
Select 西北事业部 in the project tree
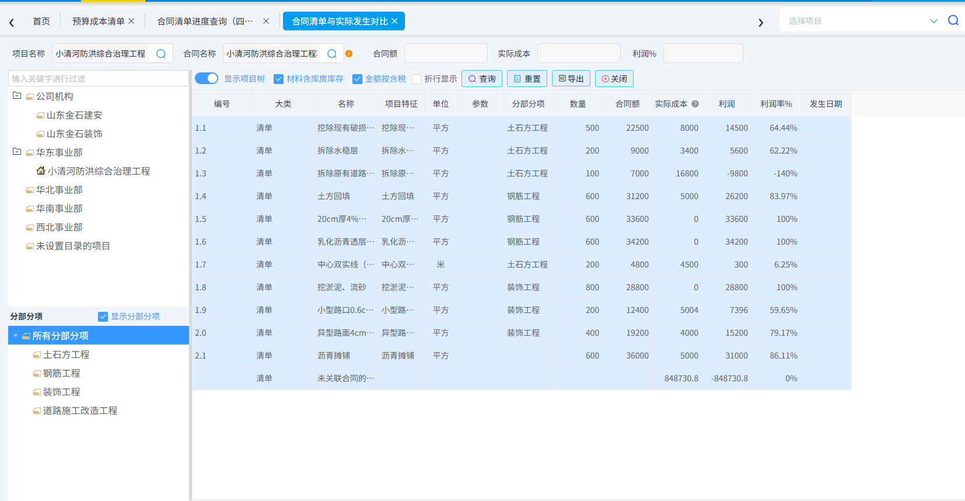(x=59, y=227)
